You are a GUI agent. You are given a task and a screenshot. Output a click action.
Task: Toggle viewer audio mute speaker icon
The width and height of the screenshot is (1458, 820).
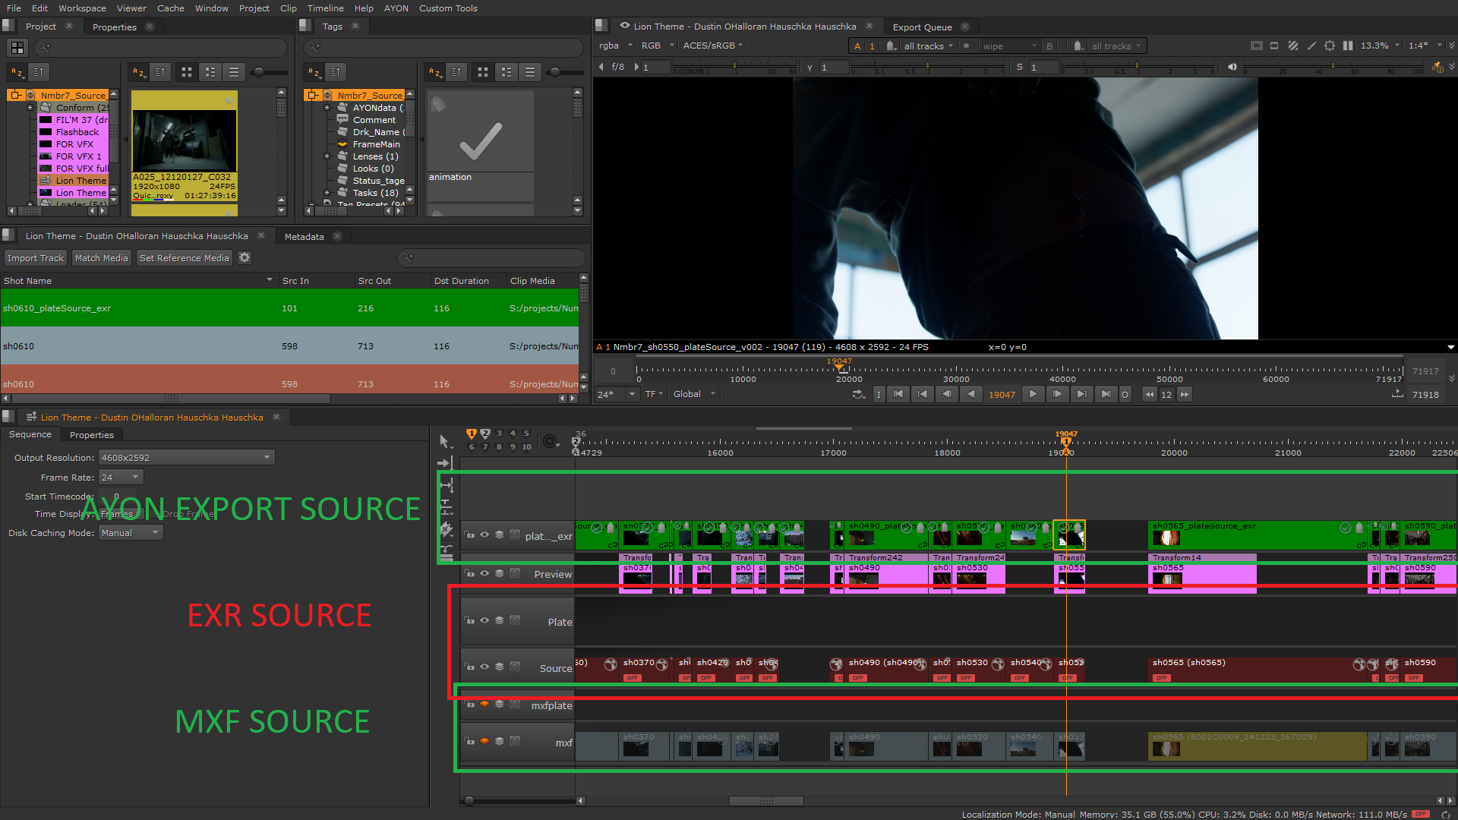(x=1232, y=67)
